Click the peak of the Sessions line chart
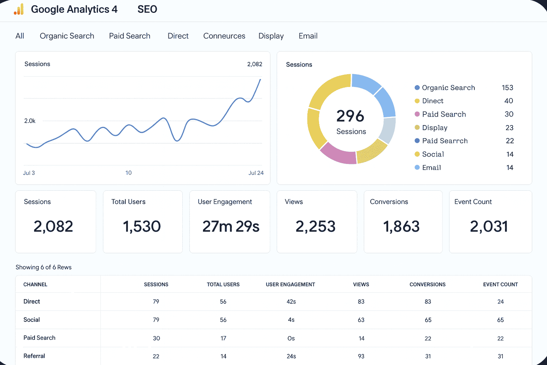The height and width of the screenshot is (365, 547). [260, 80]
